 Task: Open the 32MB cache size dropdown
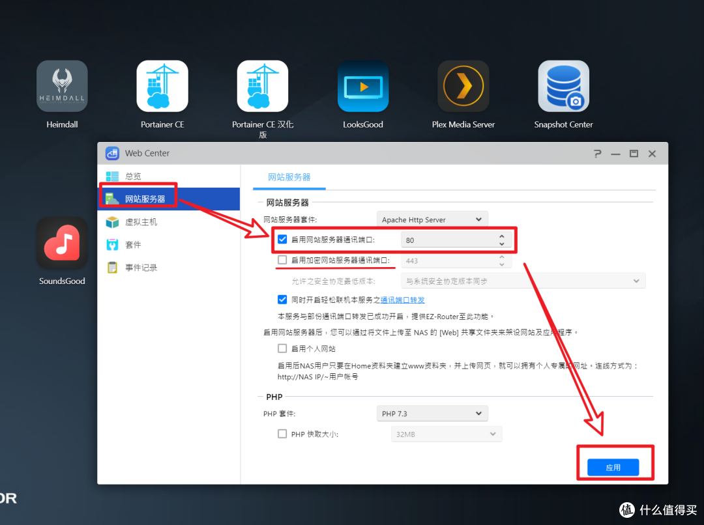pyautogui.click(x=447, y=434)
